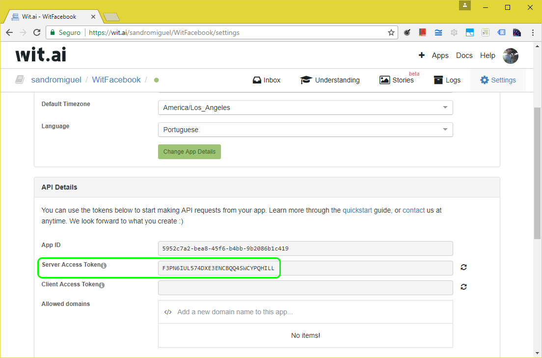Click the dark target extension icon
The height and width of the screenshot is (358, 542).
(x=407, y=32)
